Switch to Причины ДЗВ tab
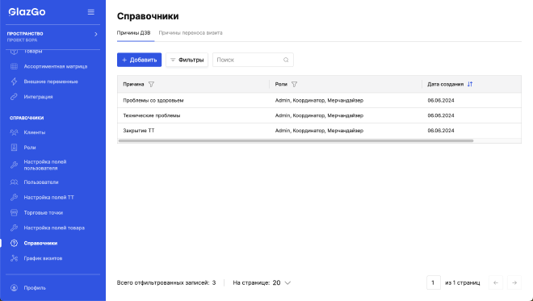This screenshot has height=301, width=533. click(133, 33)
